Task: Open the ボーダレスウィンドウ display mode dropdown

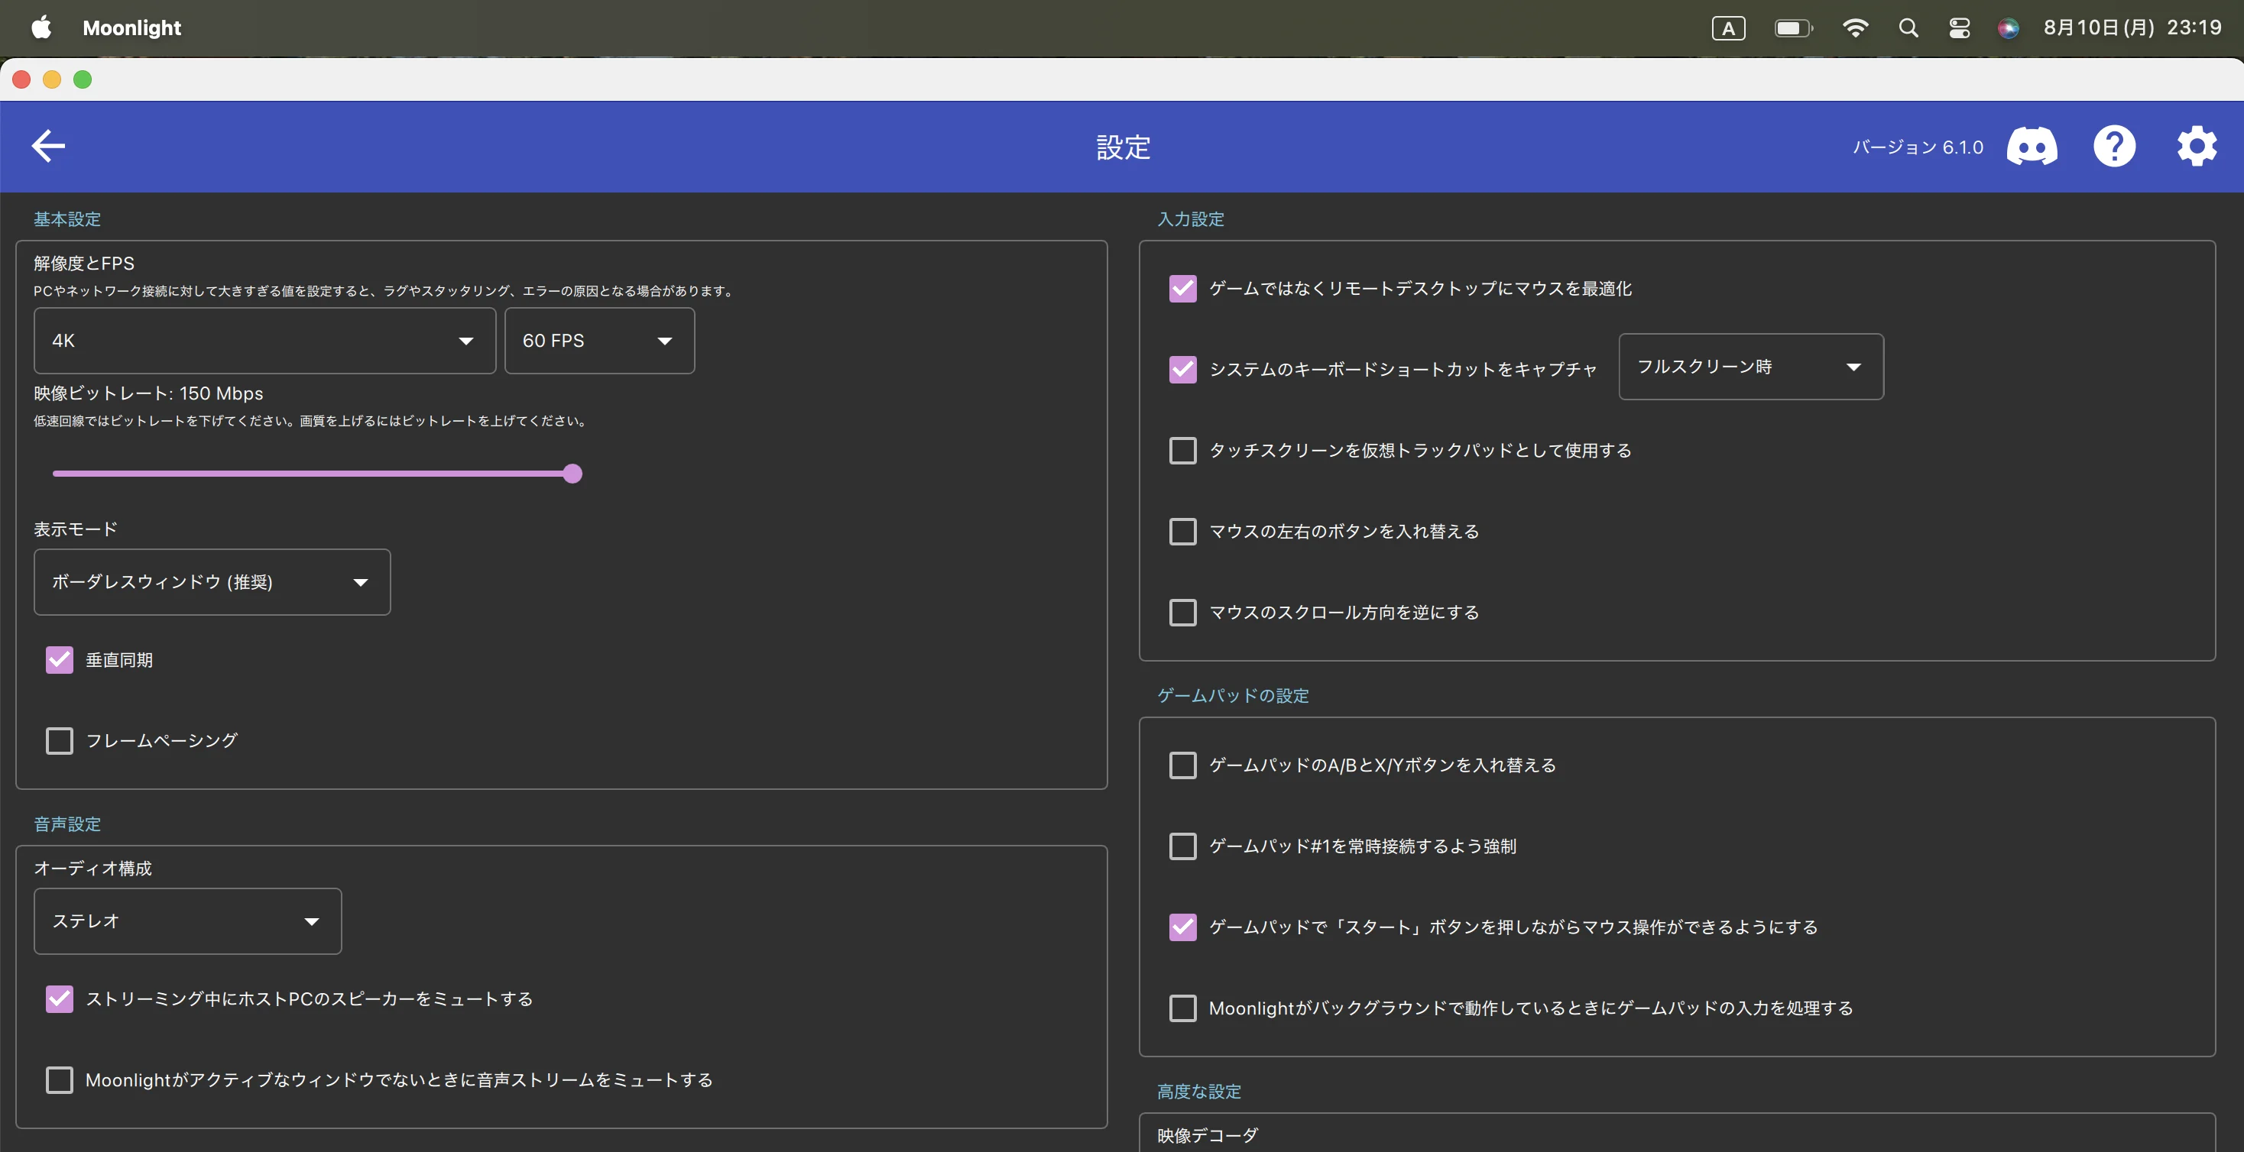Action: click(212, 581)
